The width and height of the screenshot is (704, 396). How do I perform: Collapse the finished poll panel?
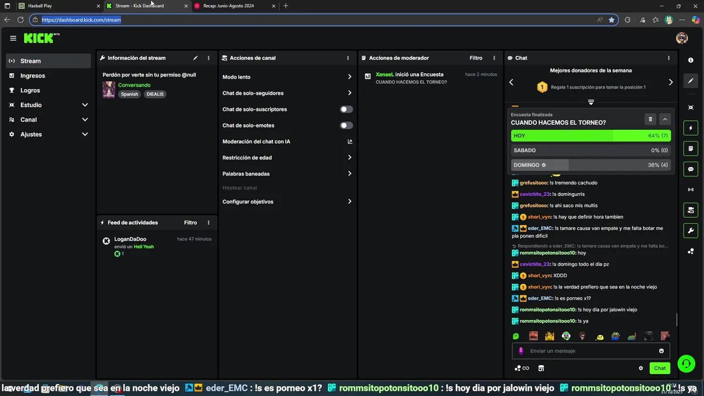(x=665, y=119)
